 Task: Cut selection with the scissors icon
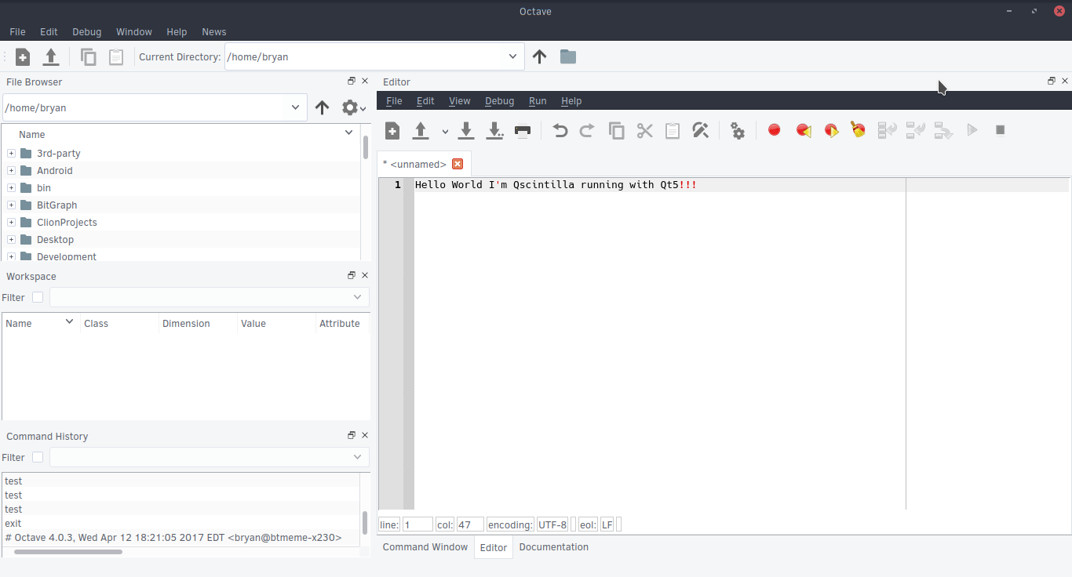coord(645,131)
